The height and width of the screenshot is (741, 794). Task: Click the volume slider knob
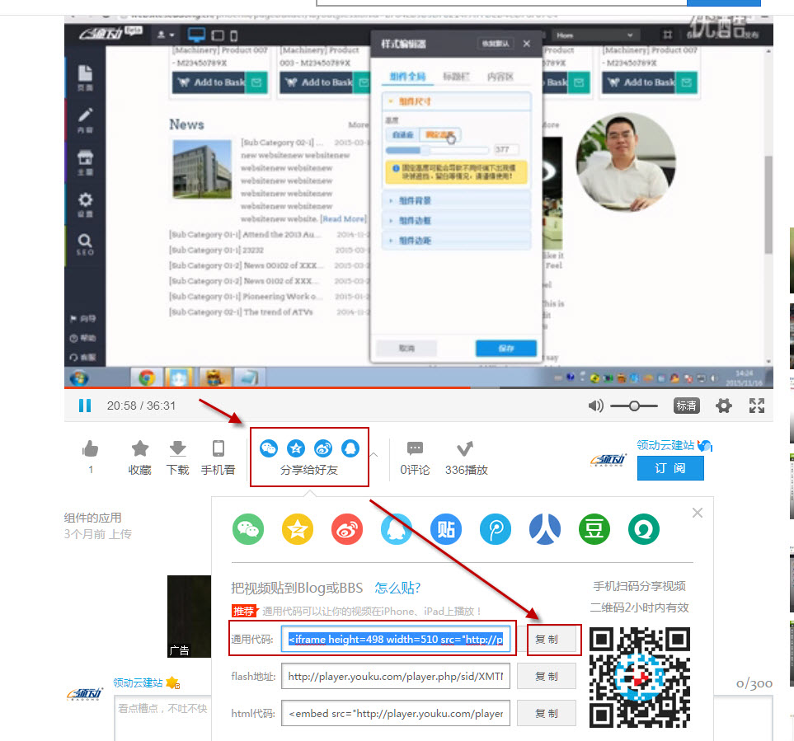click(x=634, y=406)
